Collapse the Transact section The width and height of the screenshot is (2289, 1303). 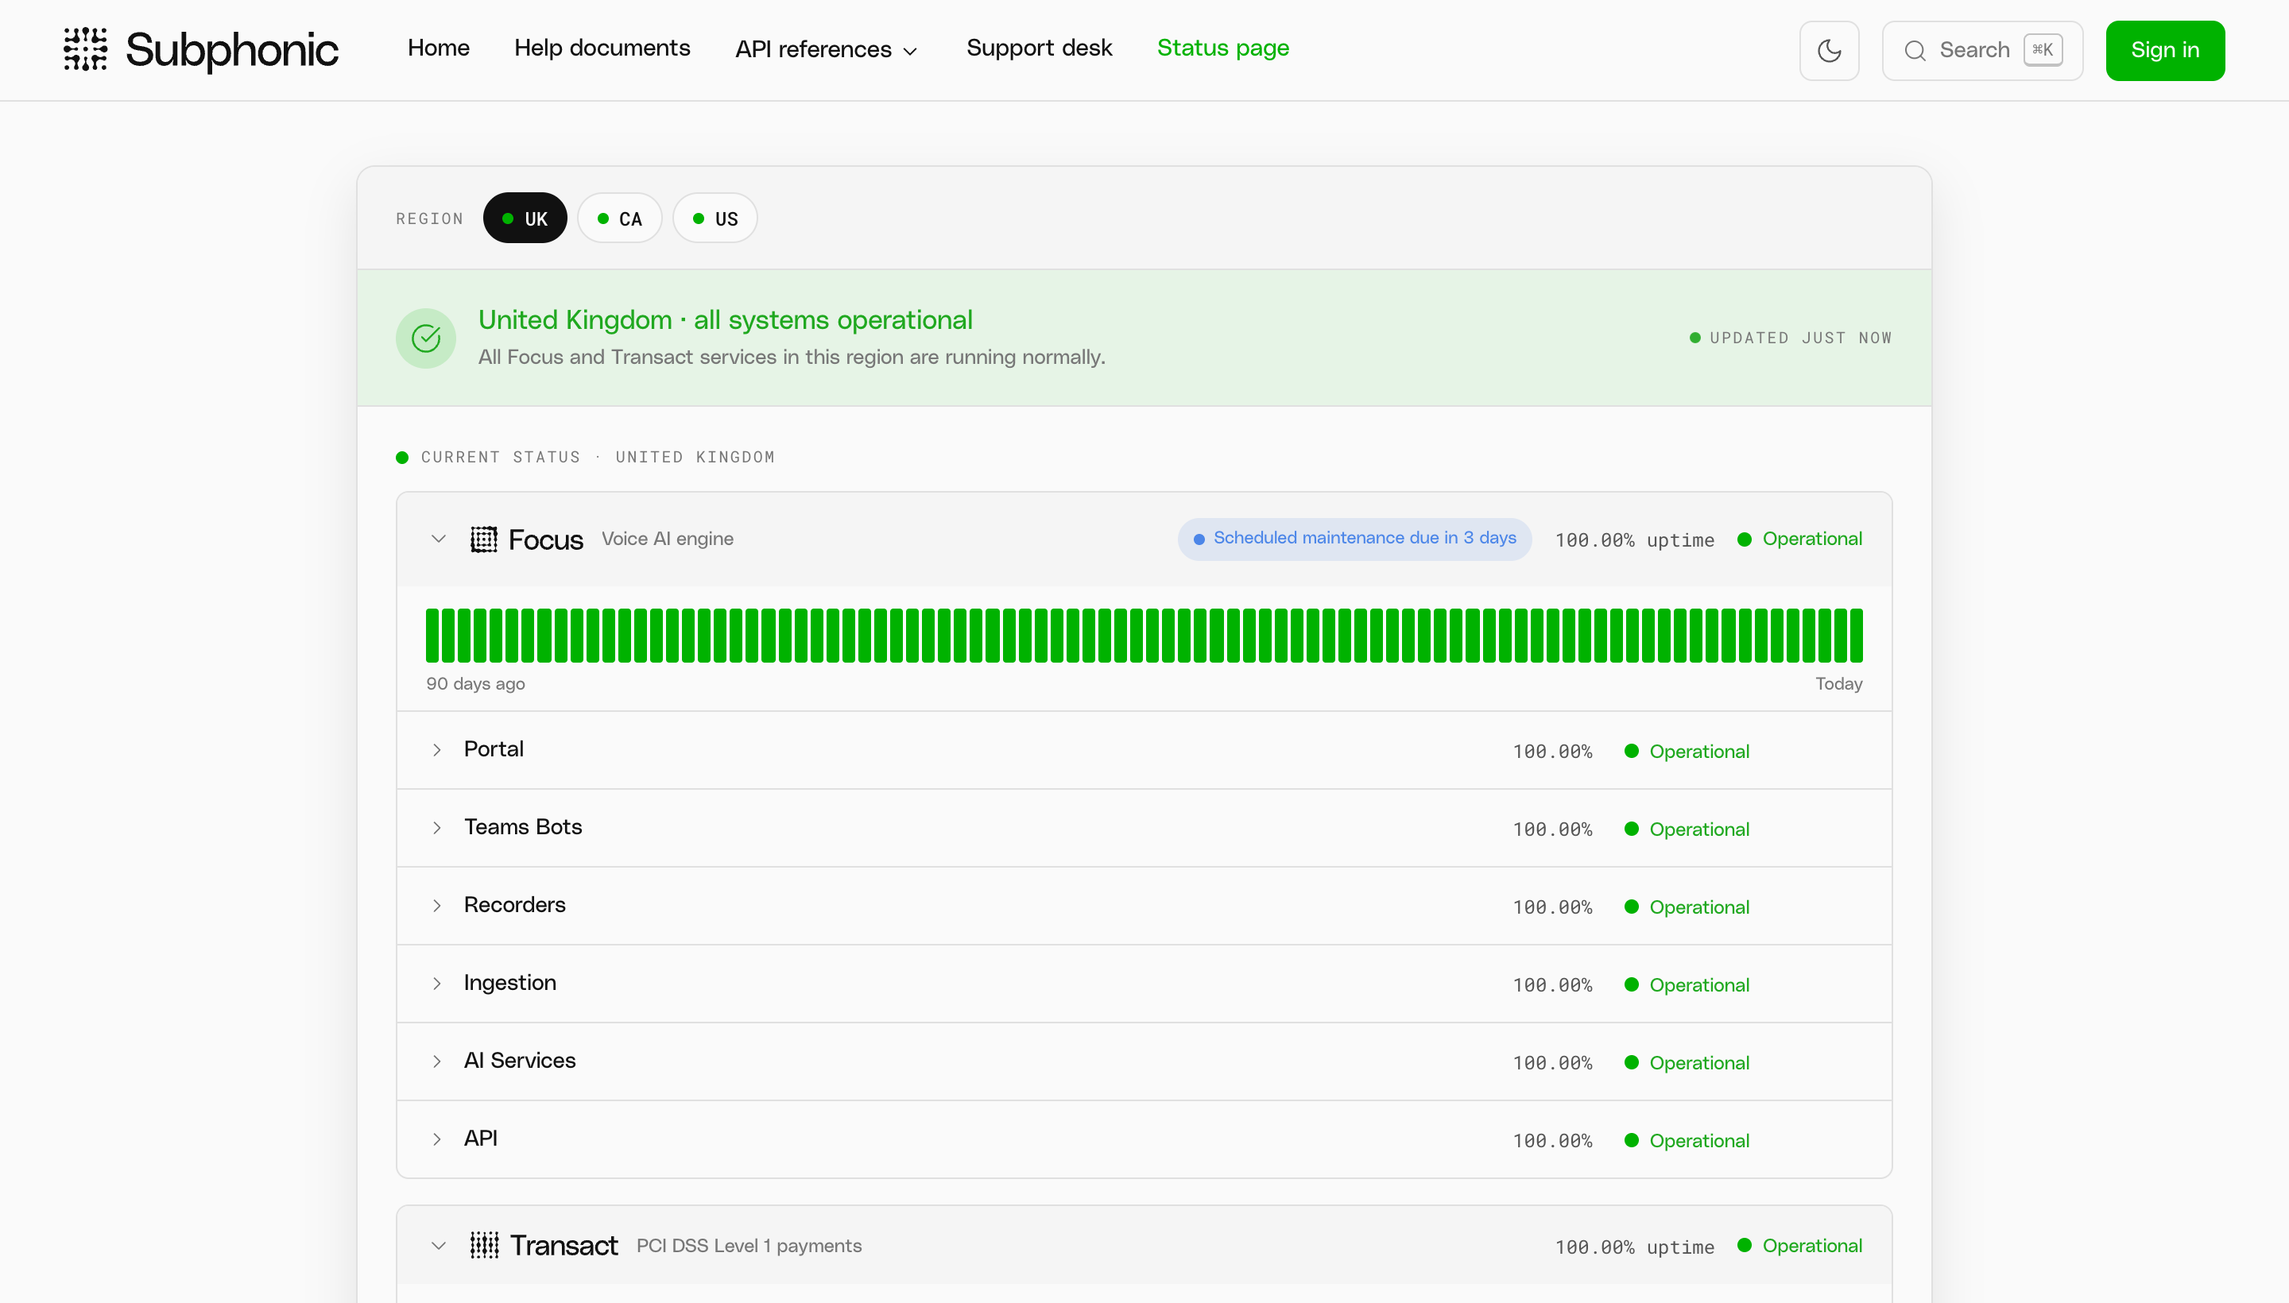tap(439, 1245)
